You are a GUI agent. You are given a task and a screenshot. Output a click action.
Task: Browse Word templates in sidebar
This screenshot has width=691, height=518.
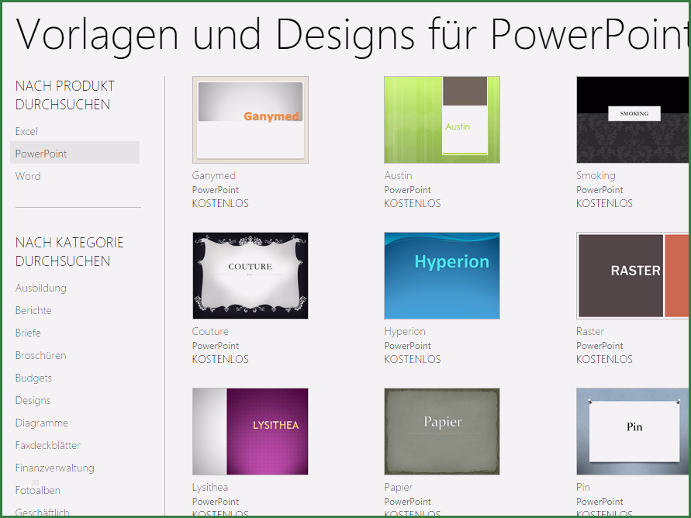pos(28,176)
